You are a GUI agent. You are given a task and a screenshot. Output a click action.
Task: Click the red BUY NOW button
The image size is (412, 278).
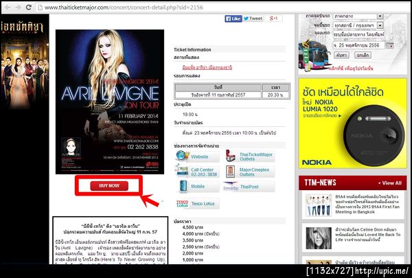(x=109, y=186)
